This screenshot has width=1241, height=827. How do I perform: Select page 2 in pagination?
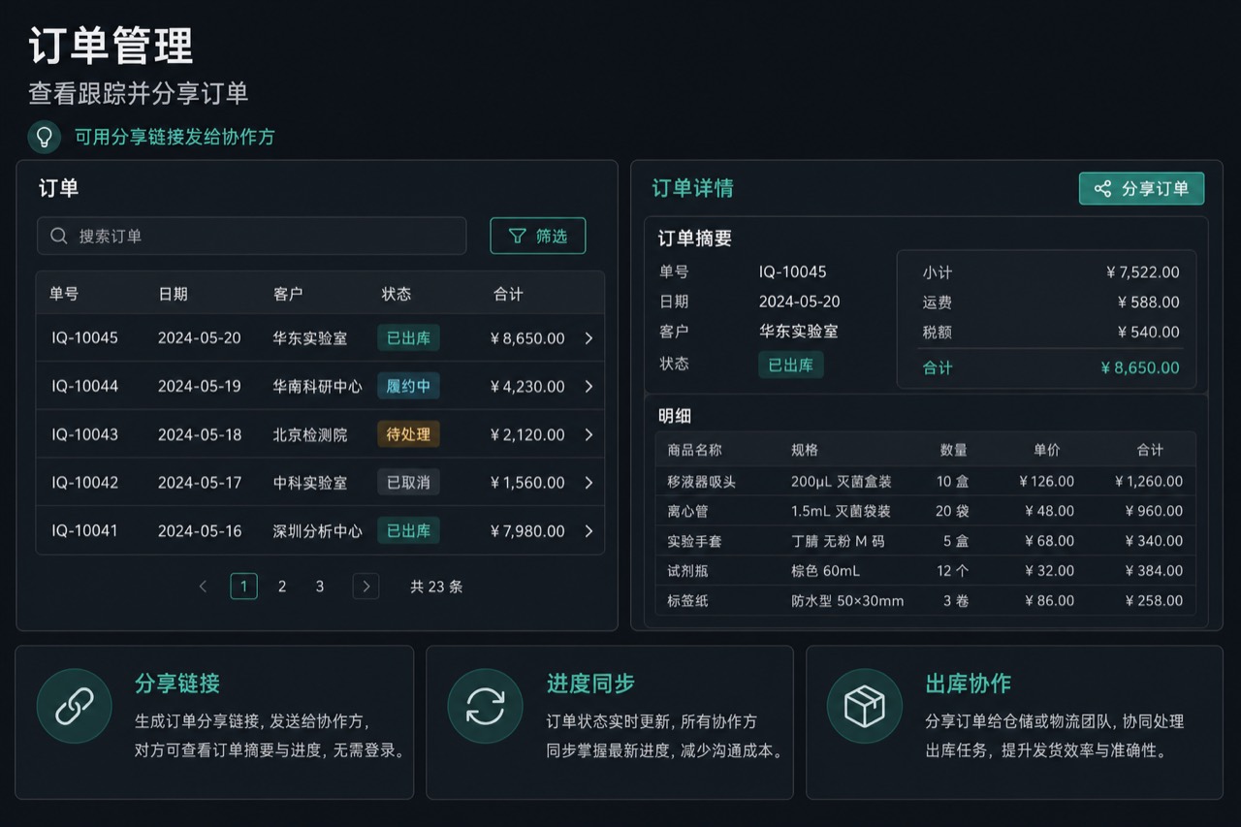pyautogui.click(x=282, y=587)
